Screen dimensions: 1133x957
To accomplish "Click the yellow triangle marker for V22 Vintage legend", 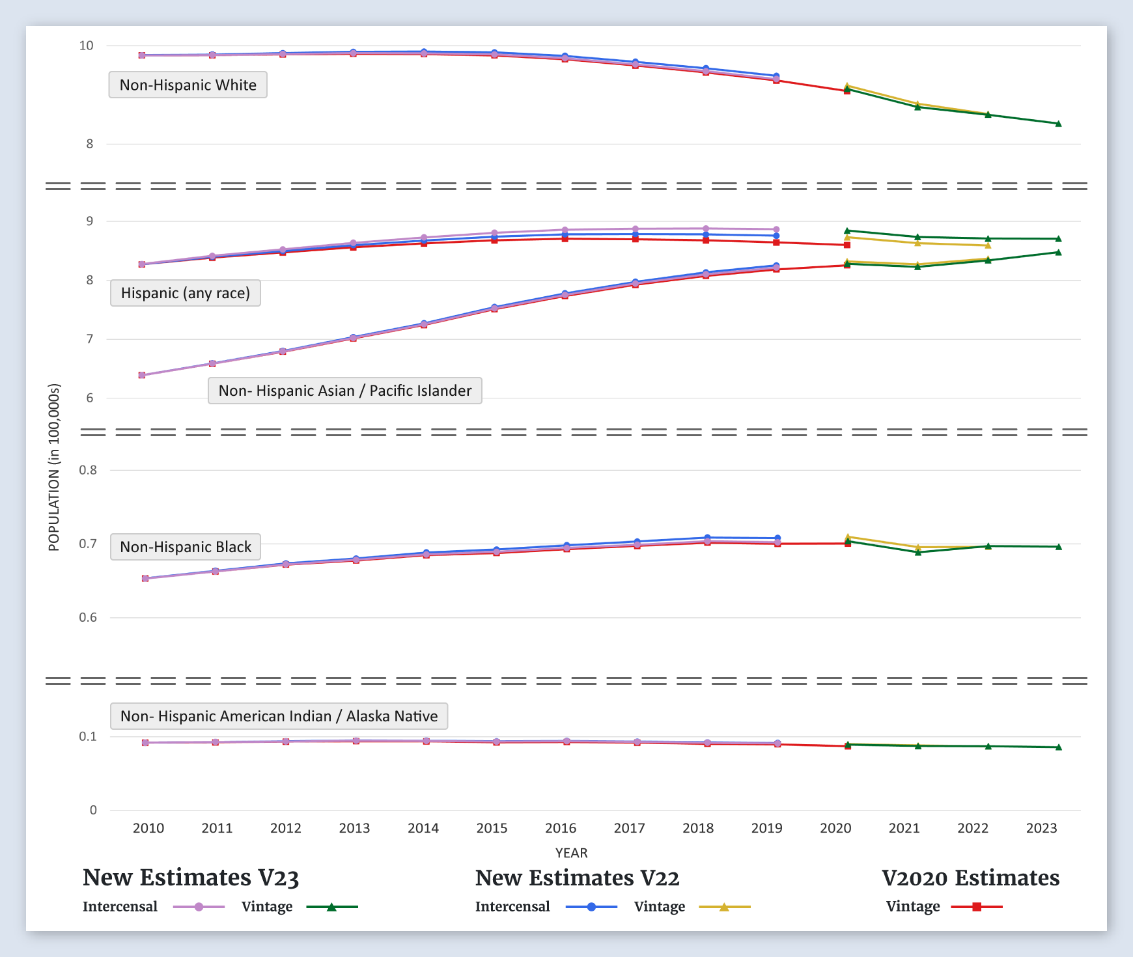I will 724,907.
